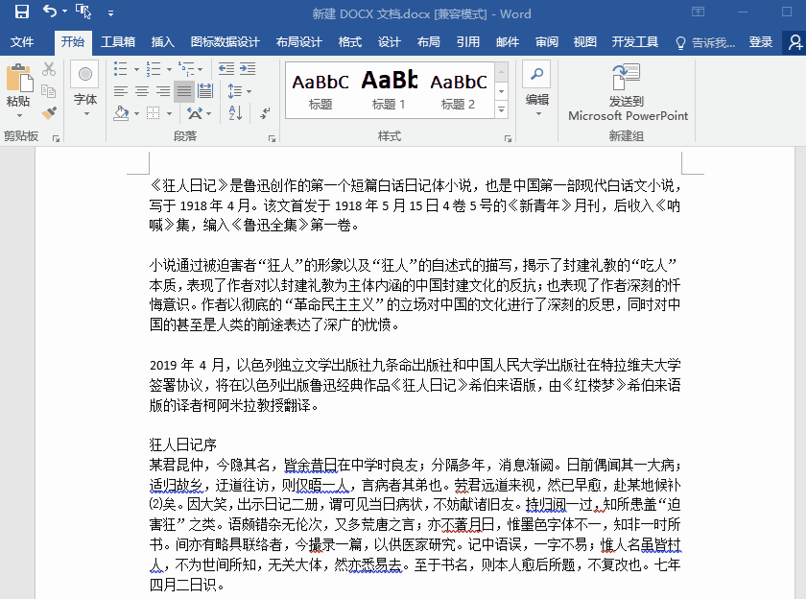Undo the last action
The height and width of the screenshot is (599, 806).
tap(49, 11)
